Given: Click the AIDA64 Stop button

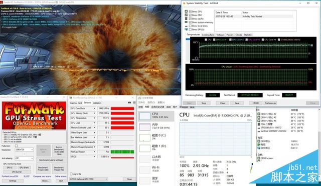Looking at the screenshot, I should 204,103.
